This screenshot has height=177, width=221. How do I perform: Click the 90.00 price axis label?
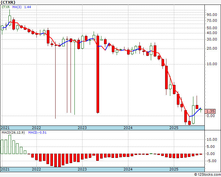click(x=212, y=15)
